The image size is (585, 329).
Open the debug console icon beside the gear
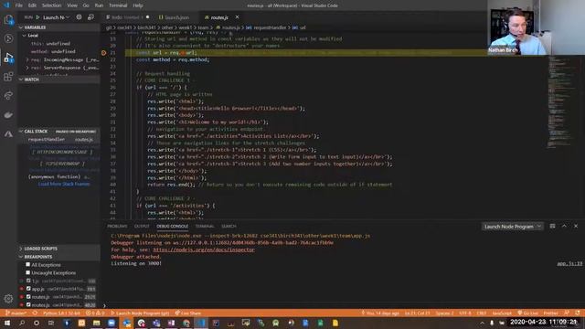click(x=90, y=17)
